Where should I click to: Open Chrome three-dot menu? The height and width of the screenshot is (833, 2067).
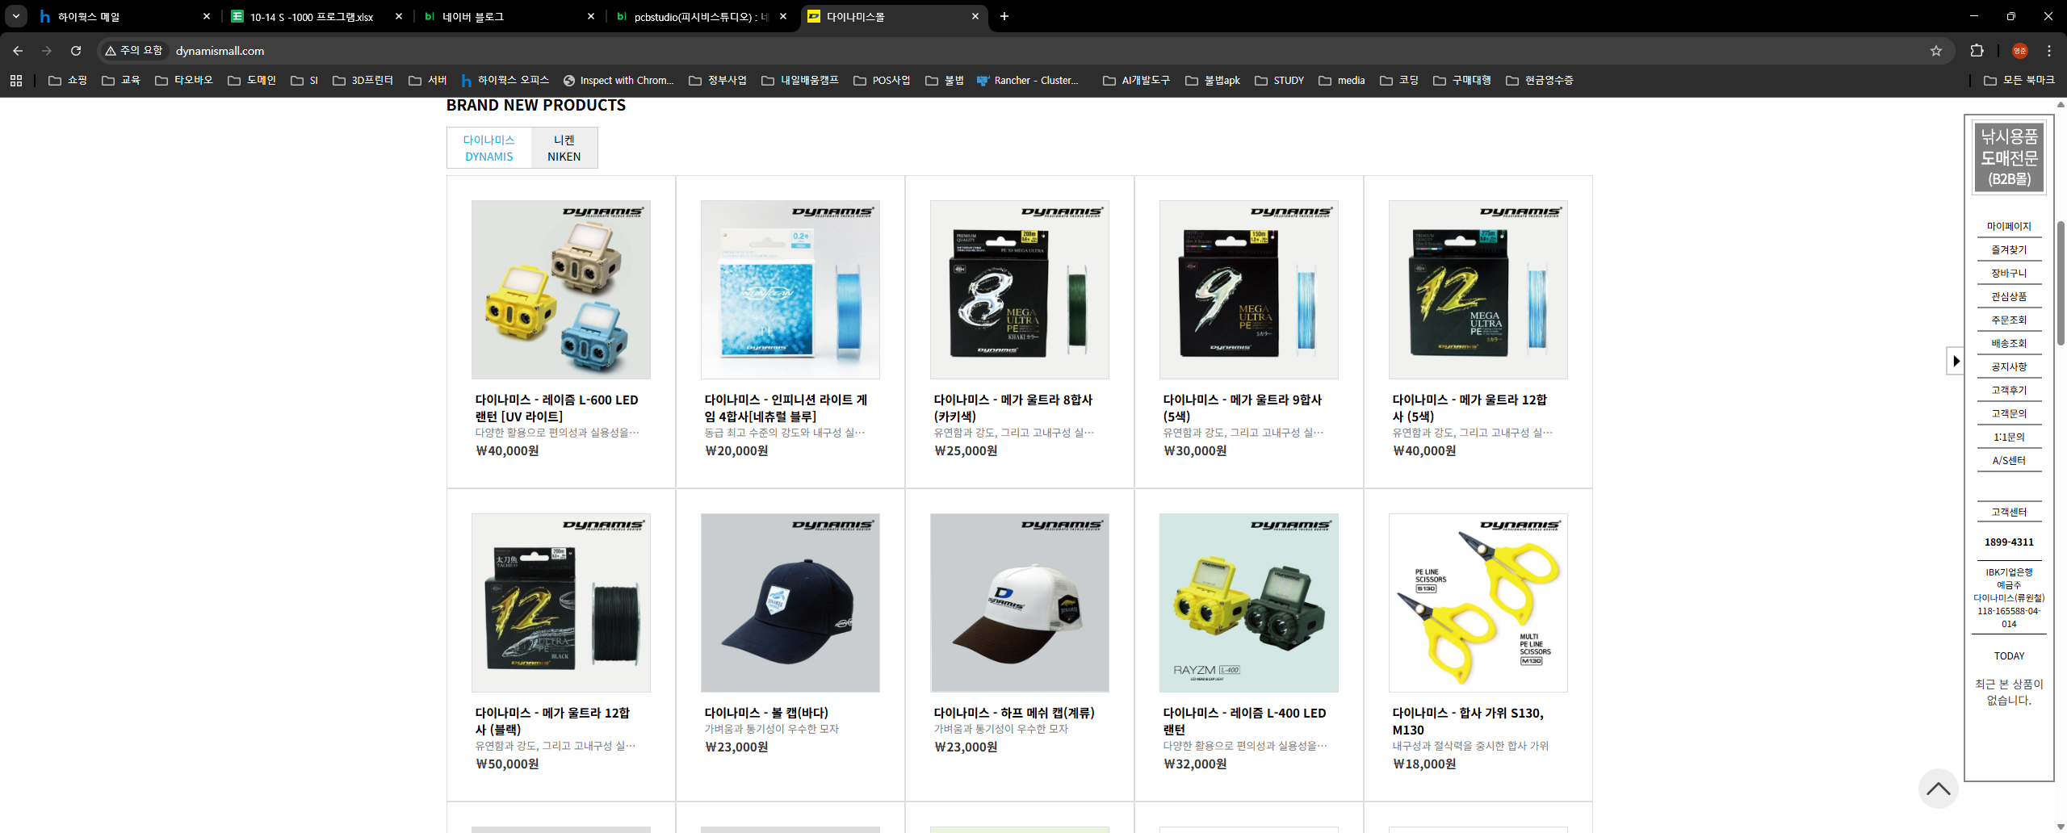click(2048, 51)
